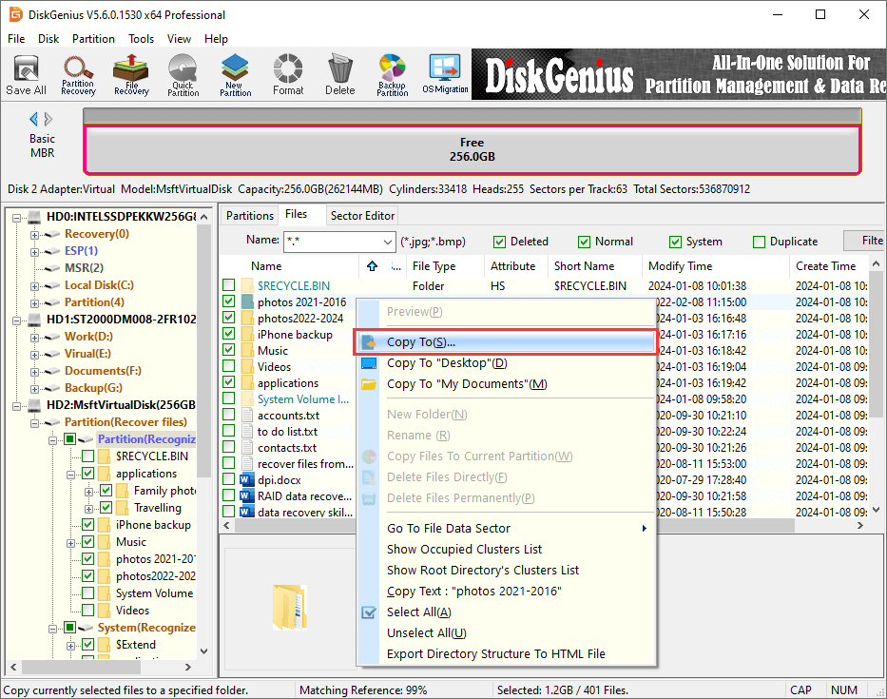The height and width of the screenshot is (699, 887).
Task: Click the Delete trash can icon
Action: point(340,75)
